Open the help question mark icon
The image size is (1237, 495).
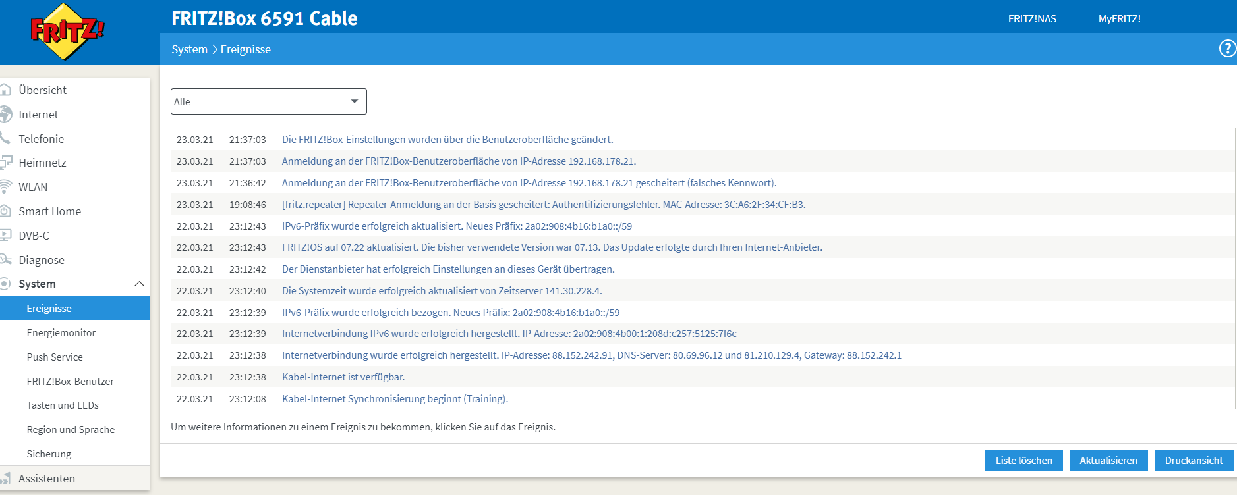pyautogui.click(x=1227, y=49)
